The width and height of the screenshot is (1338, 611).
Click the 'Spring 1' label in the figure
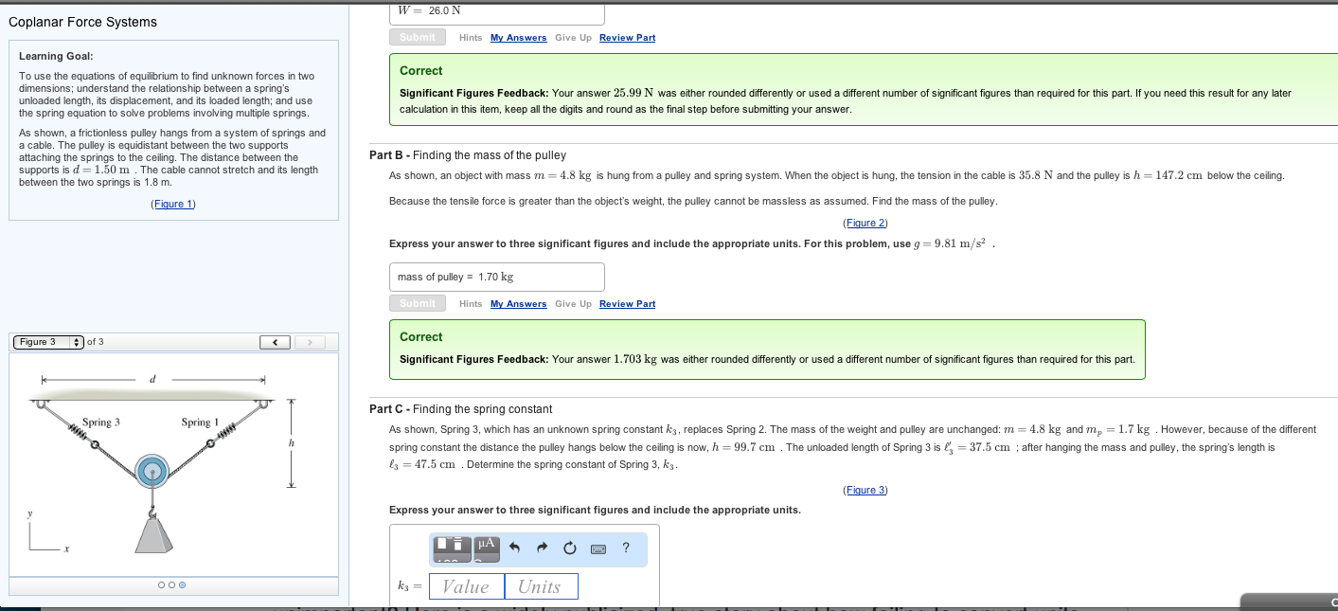[x=200, y=422]
